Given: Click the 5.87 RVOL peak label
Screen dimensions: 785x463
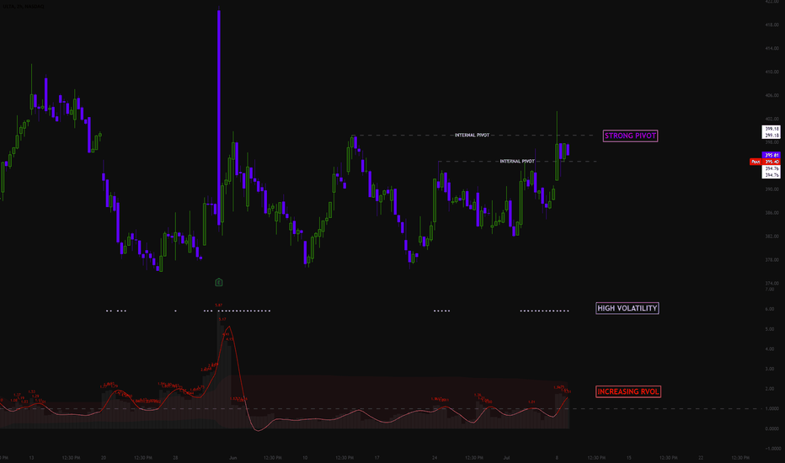Looking at the screenshot, I should click(x=219, y=305).
